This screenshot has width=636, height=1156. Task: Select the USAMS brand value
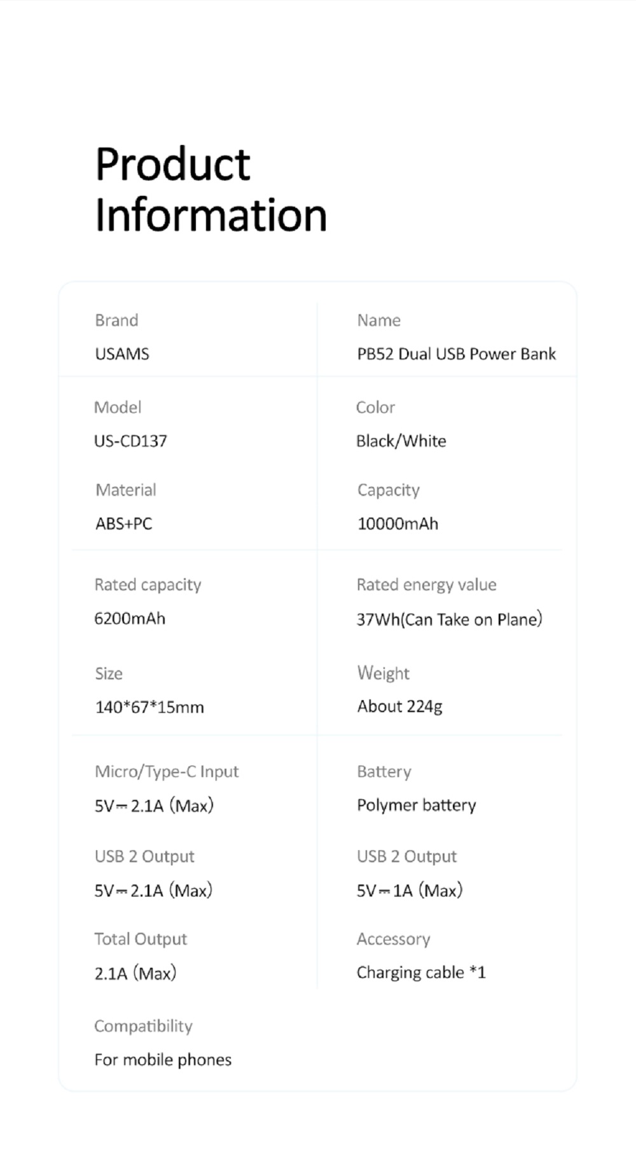(x=122, y=354)
